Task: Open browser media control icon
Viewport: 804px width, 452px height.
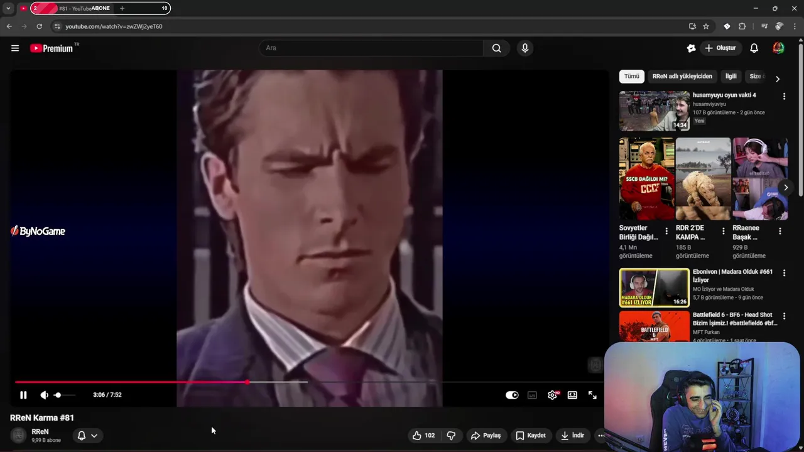Action: [x=764, y=26]
